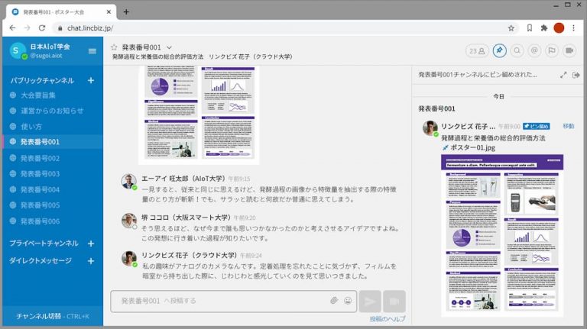Start a new direct message with plus
This screenshot has height=329, width=587.
coord(91,261)
